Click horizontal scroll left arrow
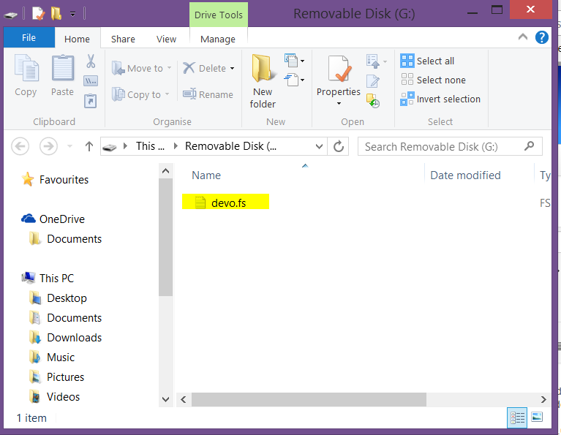Viewport: 561px width, 435px height. click(184, 399)
